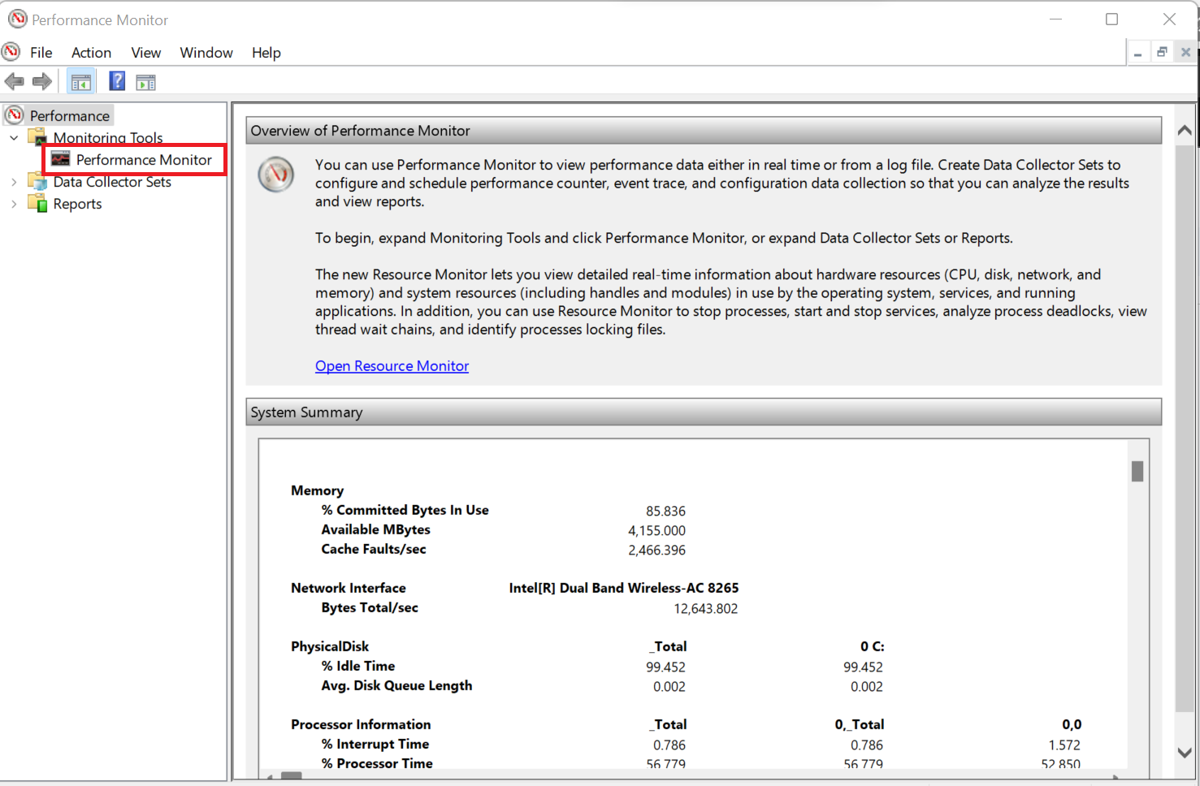Open the Action menu
1200x786 pixels.
point(91,53)
